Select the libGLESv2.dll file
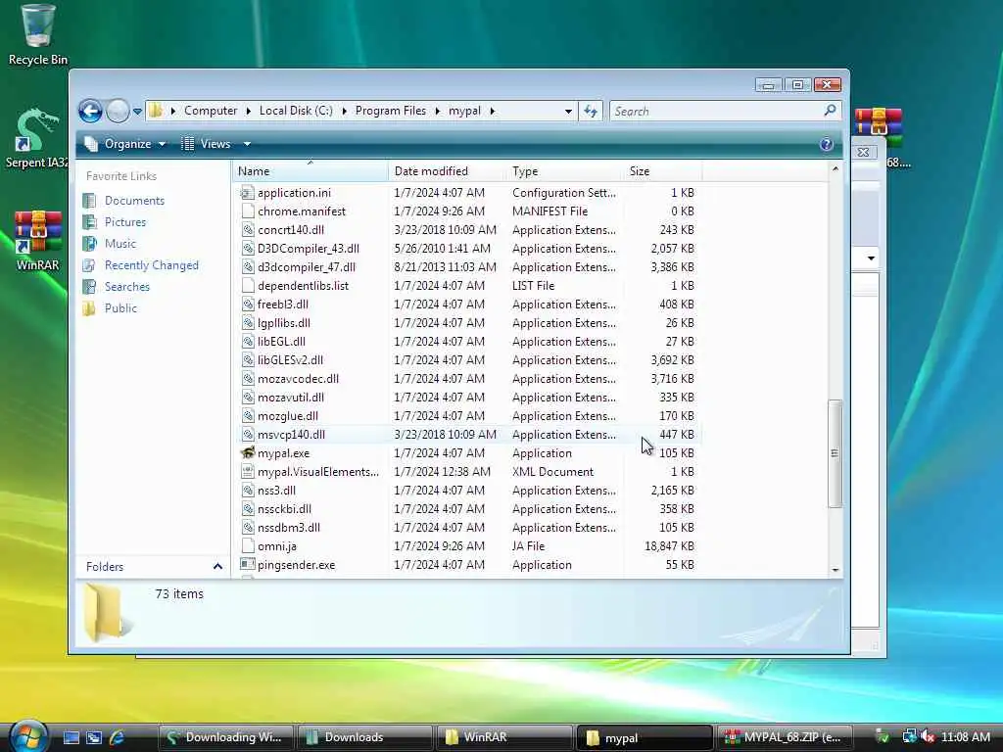Viewport: 1003px width, 752px height. [290, 360]
